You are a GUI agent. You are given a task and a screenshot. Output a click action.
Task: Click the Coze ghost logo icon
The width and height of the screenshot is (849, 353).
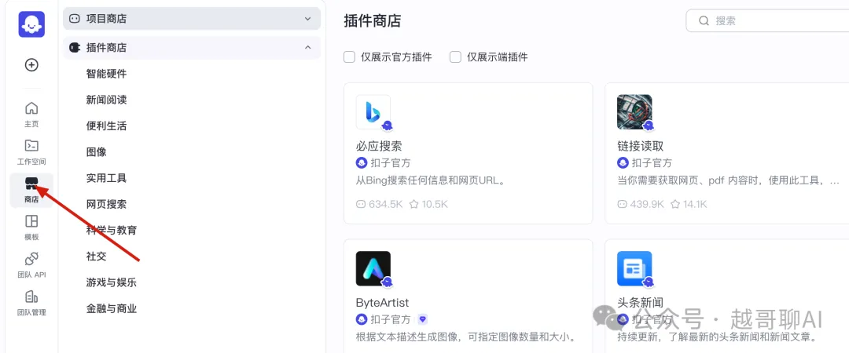point(31,24)
